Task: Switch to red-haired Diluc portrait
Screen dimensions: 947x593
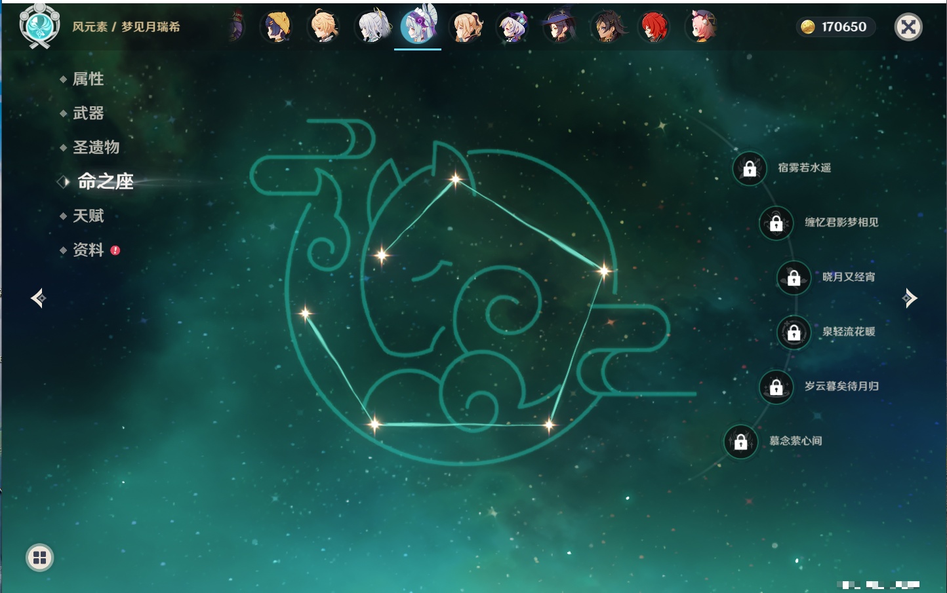Action: (x=654, y=27)
